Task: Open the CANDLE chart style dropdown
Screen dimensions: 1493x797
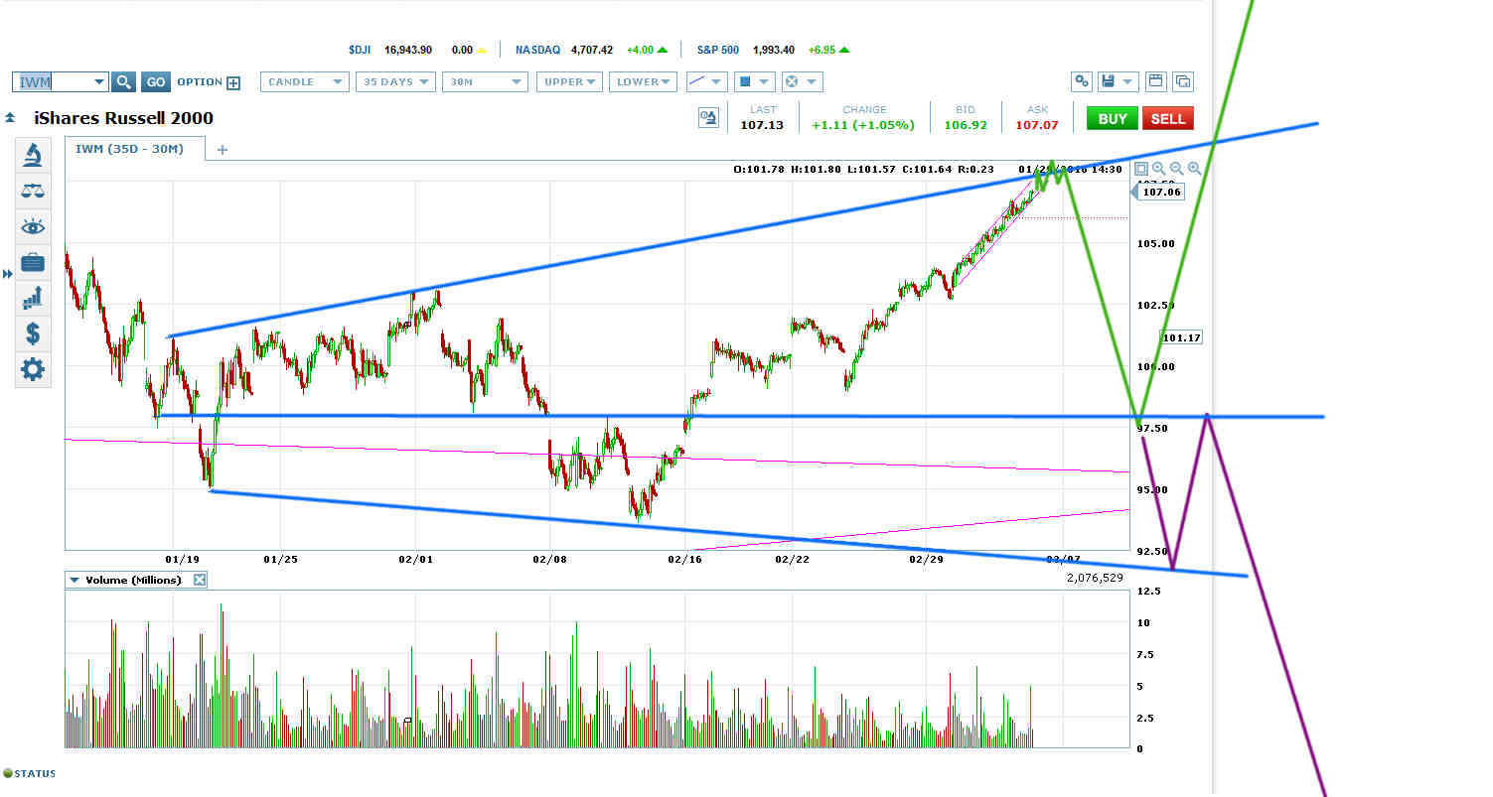Action: 305,82
